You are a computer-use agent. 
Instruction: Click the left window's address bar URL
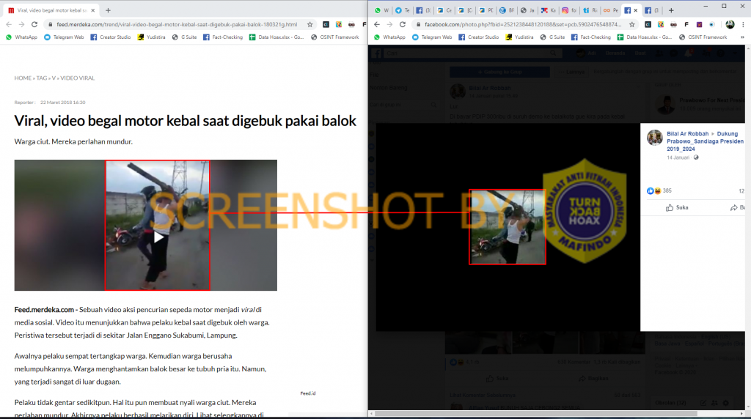coord(177,24)
